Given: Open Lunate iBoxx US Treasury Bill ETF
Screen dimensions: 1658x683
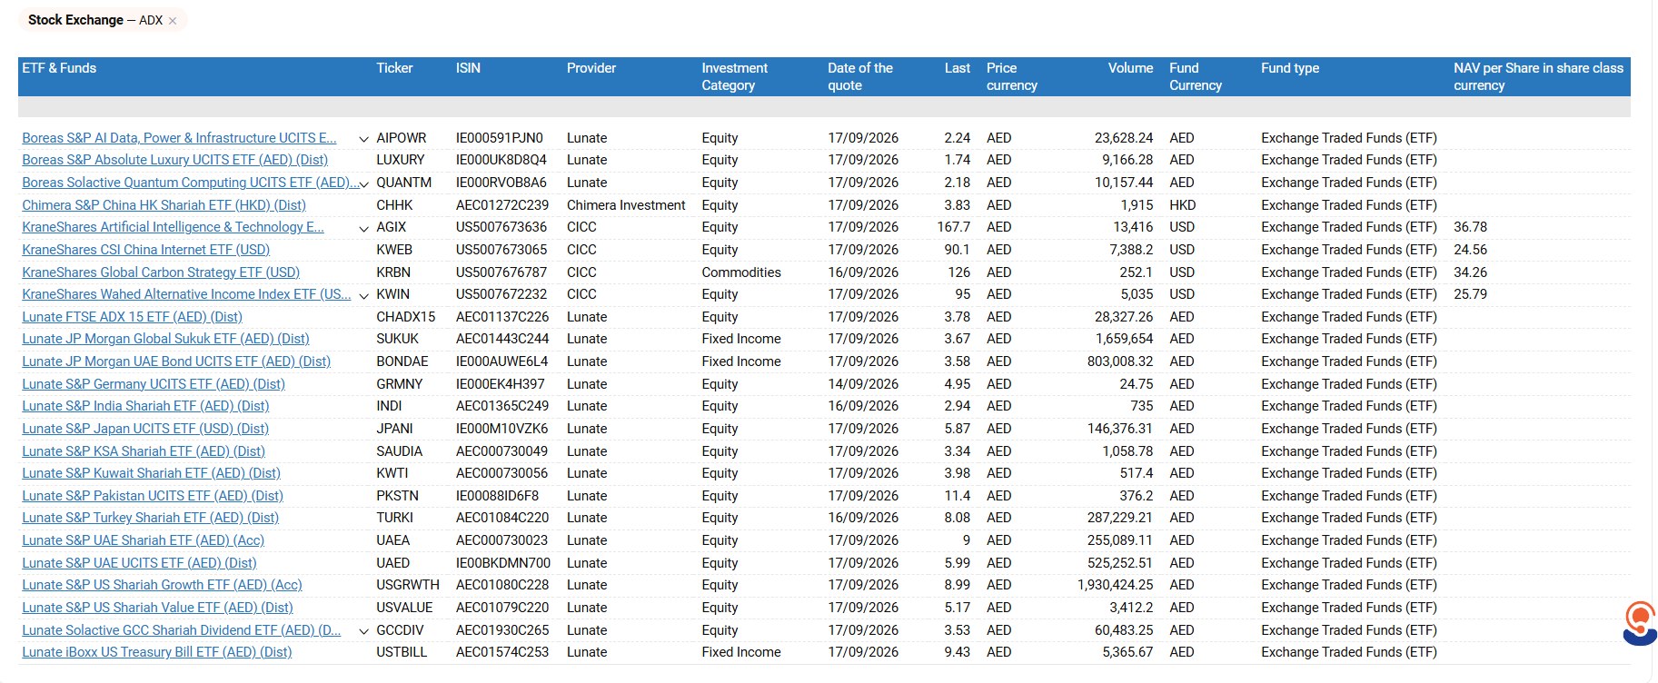Looking at the screenshot, I should [x=156, y=652].
